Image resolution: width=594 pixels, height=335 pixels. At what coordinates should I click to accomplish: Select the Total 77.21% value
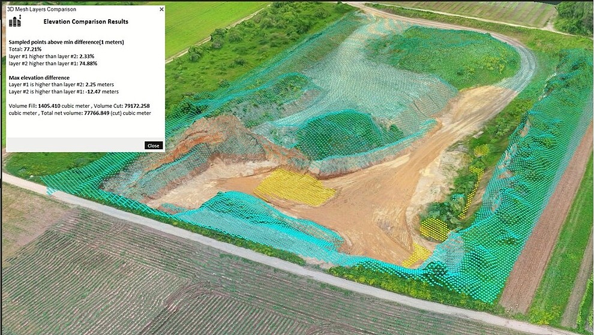click(32, 49)
